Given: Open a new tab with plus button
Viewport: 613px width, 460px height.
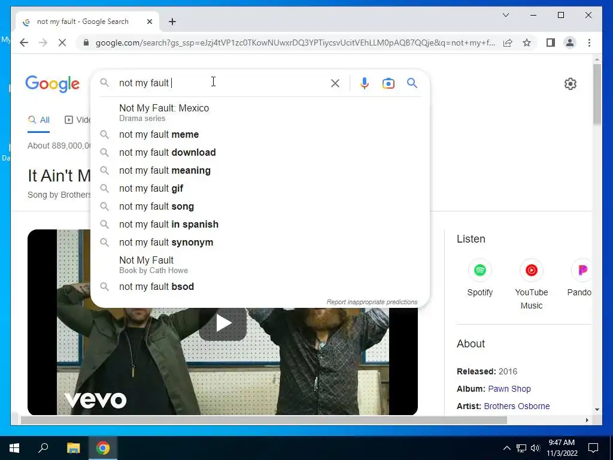Looking at the screenshot, I should click(172, 22).
